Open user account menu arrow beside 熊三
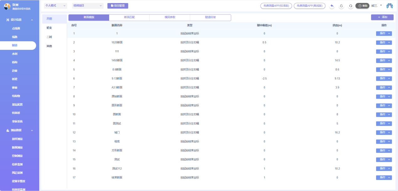The height and width of the screenshot is (191, 398). pyautogui.click(x=381, y=5)
